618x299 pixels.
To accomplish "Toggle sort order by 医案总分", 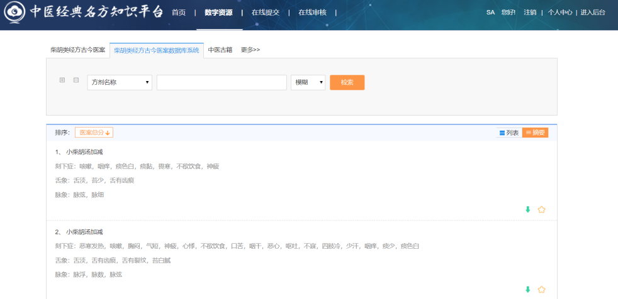I will [94, 133].
